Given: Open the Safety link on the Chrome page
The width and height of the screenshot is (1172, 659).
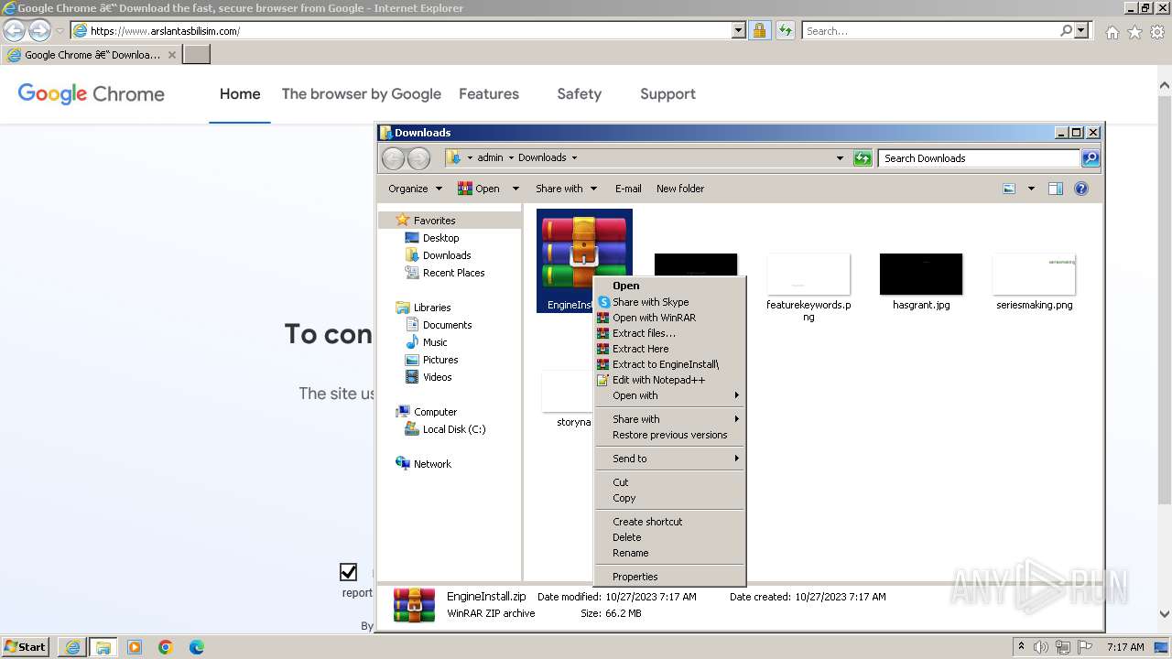Looking at the screenshot, I should click(x=580, y=93).
